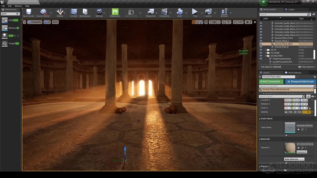Click the material sphere thumbnail Element 0
Screen dimensions: 317x178
[x=290, y=148]
